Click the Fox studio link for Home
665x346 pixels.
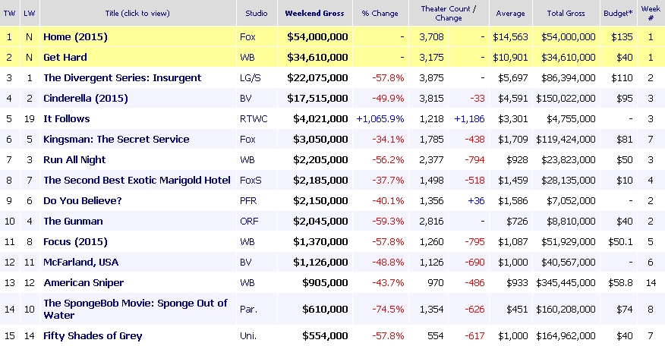(x=247, y=37)
